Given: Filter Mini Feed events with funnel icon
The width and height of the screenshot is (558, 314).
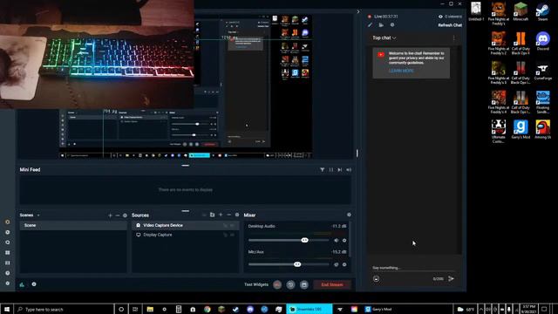Looking at the screenshot, I should [322, 170].
